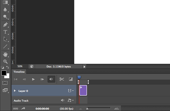The height and width of the screenshot is (111, 170).
Task: Split clip at playhead with scissors
Action: click(x=62, y=79)
